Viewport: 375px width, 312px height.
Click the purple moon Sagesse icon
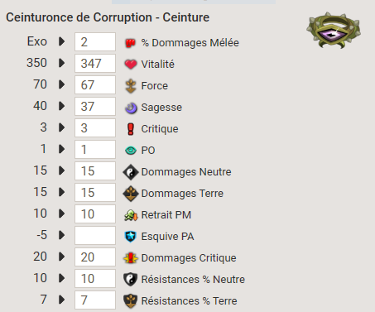[131, 108]
